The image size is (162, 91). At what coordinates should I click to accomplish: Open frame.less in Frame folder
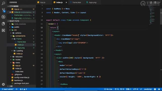coord(22,42)
